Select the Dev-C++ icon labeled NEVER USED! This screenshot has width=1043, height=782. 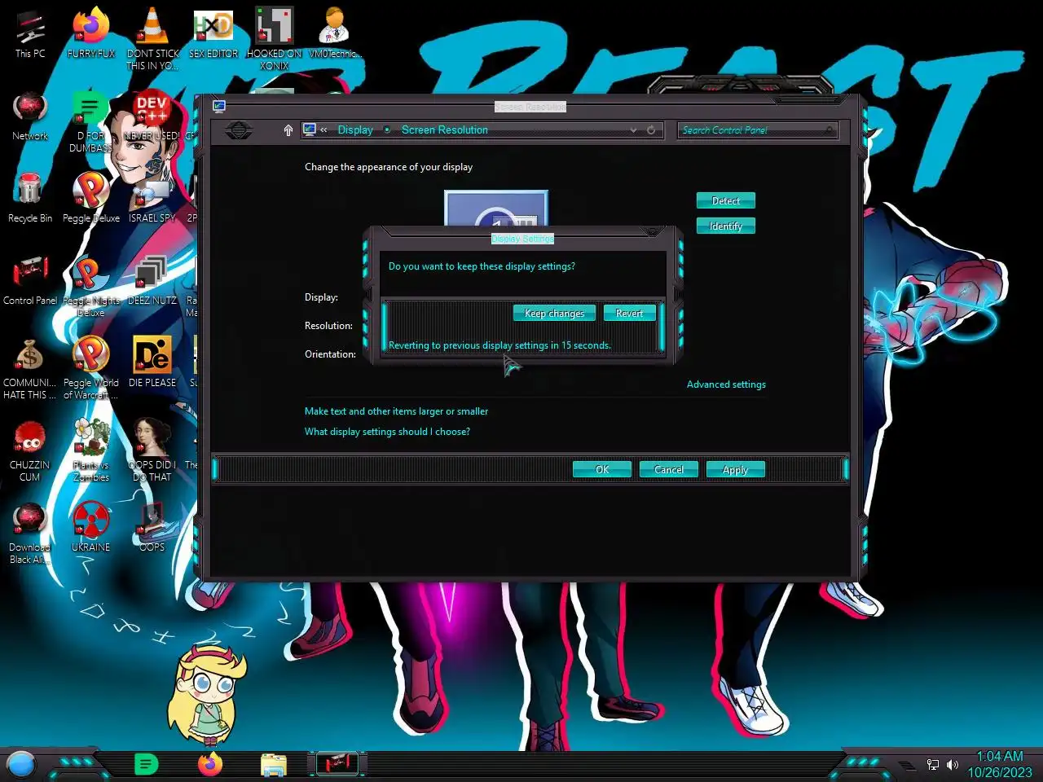152,117
